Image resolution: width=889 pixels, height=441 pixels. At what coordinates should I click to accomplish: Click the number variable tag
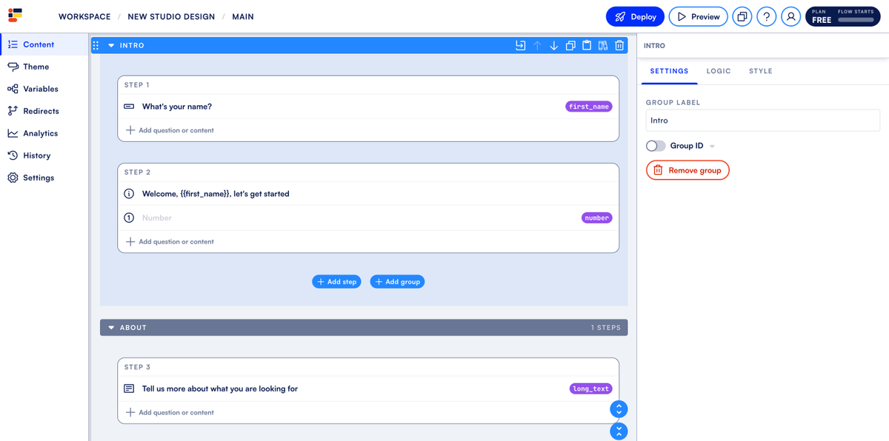[597, 218]
